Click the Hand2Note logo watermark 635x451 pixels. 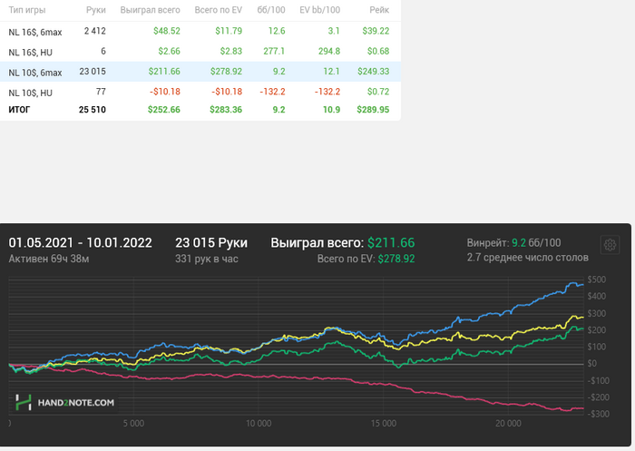coord(64,402)
